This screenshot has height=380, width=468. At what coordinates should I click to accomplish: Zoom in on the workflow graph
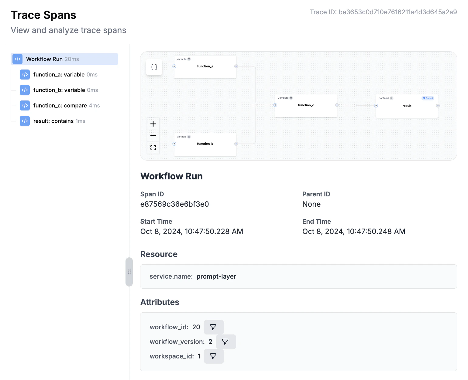tap(153, 124)
